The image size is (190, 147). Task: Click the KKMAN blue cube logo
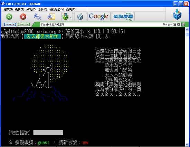[177, 14]
